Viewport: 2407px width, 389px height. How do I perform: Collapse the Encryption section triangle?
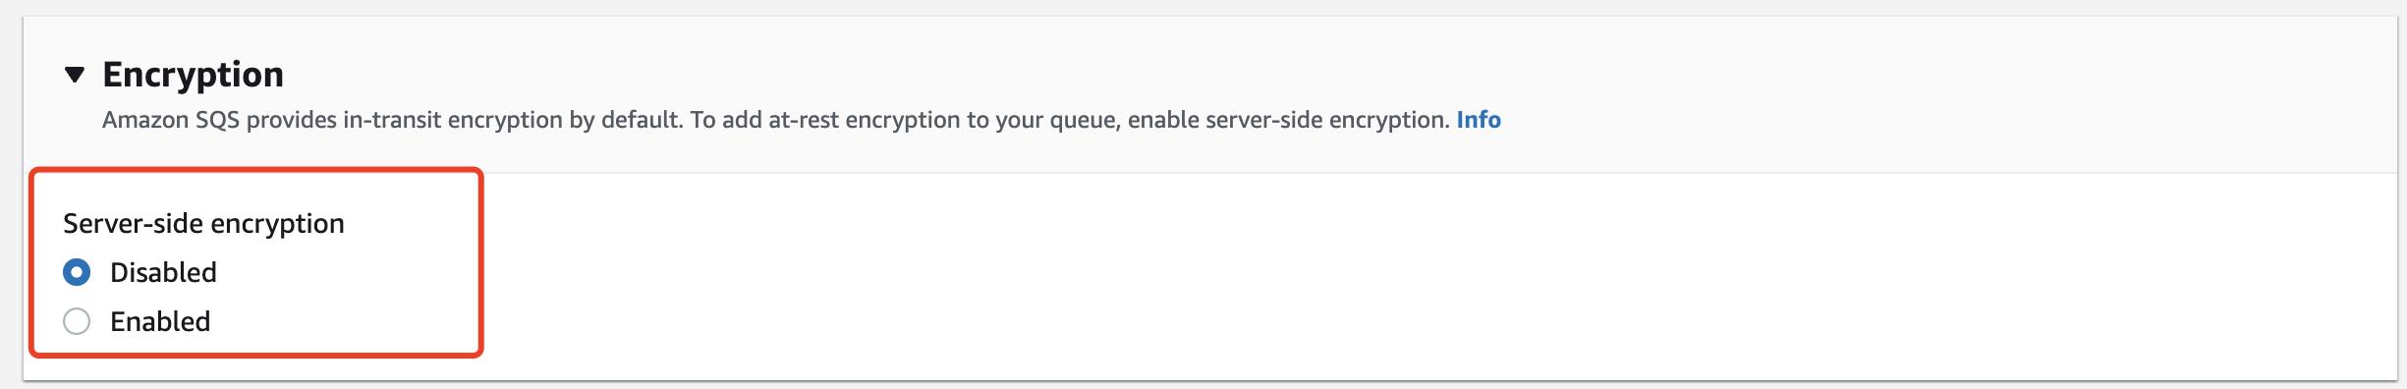75,75
